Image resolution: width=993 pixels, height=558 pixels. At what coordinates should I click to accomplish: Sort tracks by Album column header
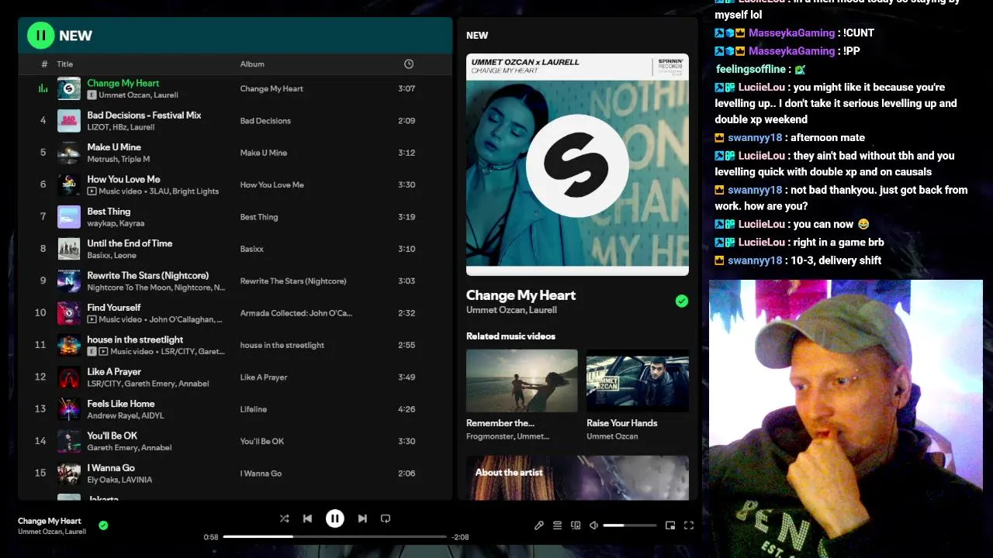pyautogui.click(x=252, y=64)
